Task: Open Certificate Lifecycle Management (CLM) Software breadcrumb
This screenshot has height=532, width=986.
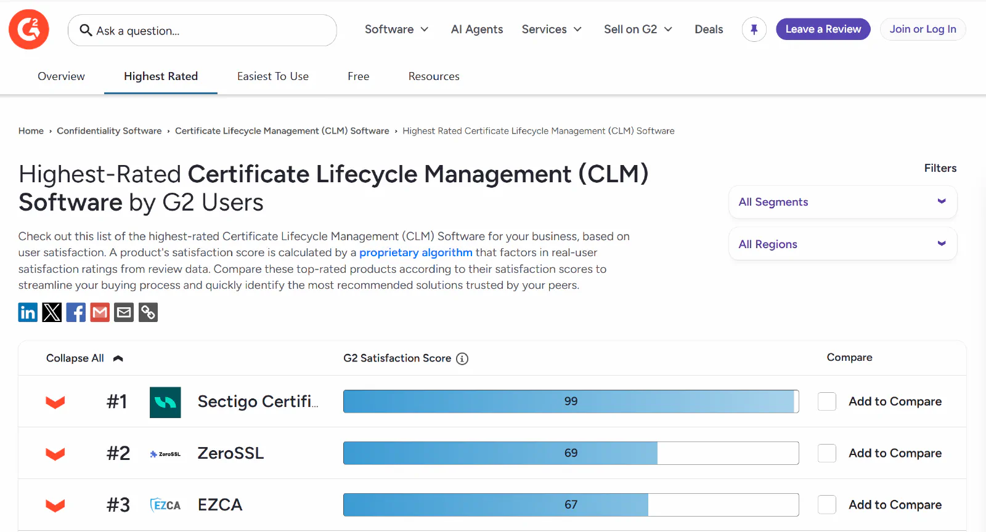Action: click(x=282, y=131)
